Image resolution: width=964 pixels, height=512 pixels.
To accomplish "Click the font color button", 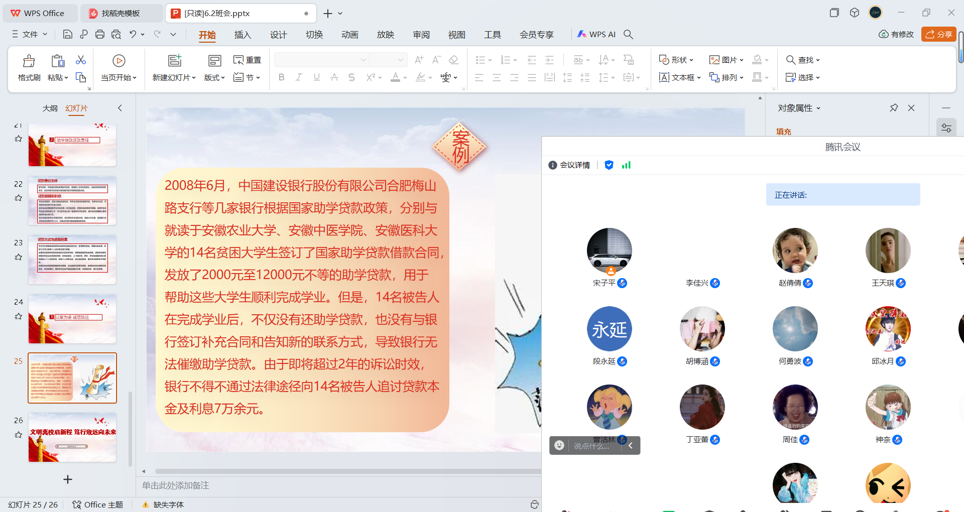I will [x=396, y=77].
